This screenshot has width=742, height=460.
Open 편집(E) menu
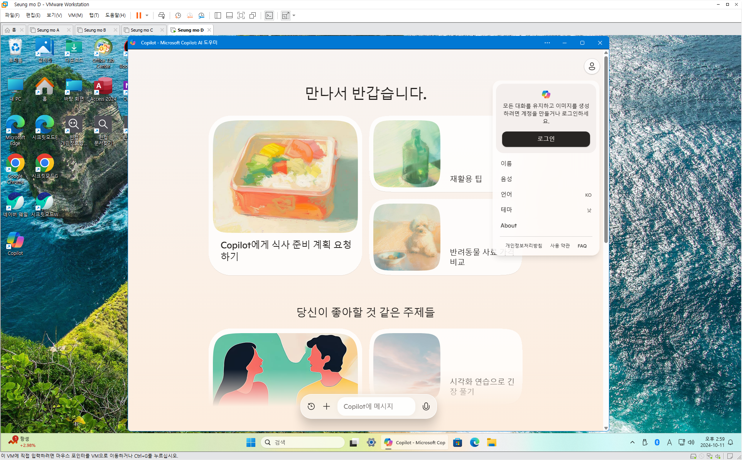coord(33,15)
